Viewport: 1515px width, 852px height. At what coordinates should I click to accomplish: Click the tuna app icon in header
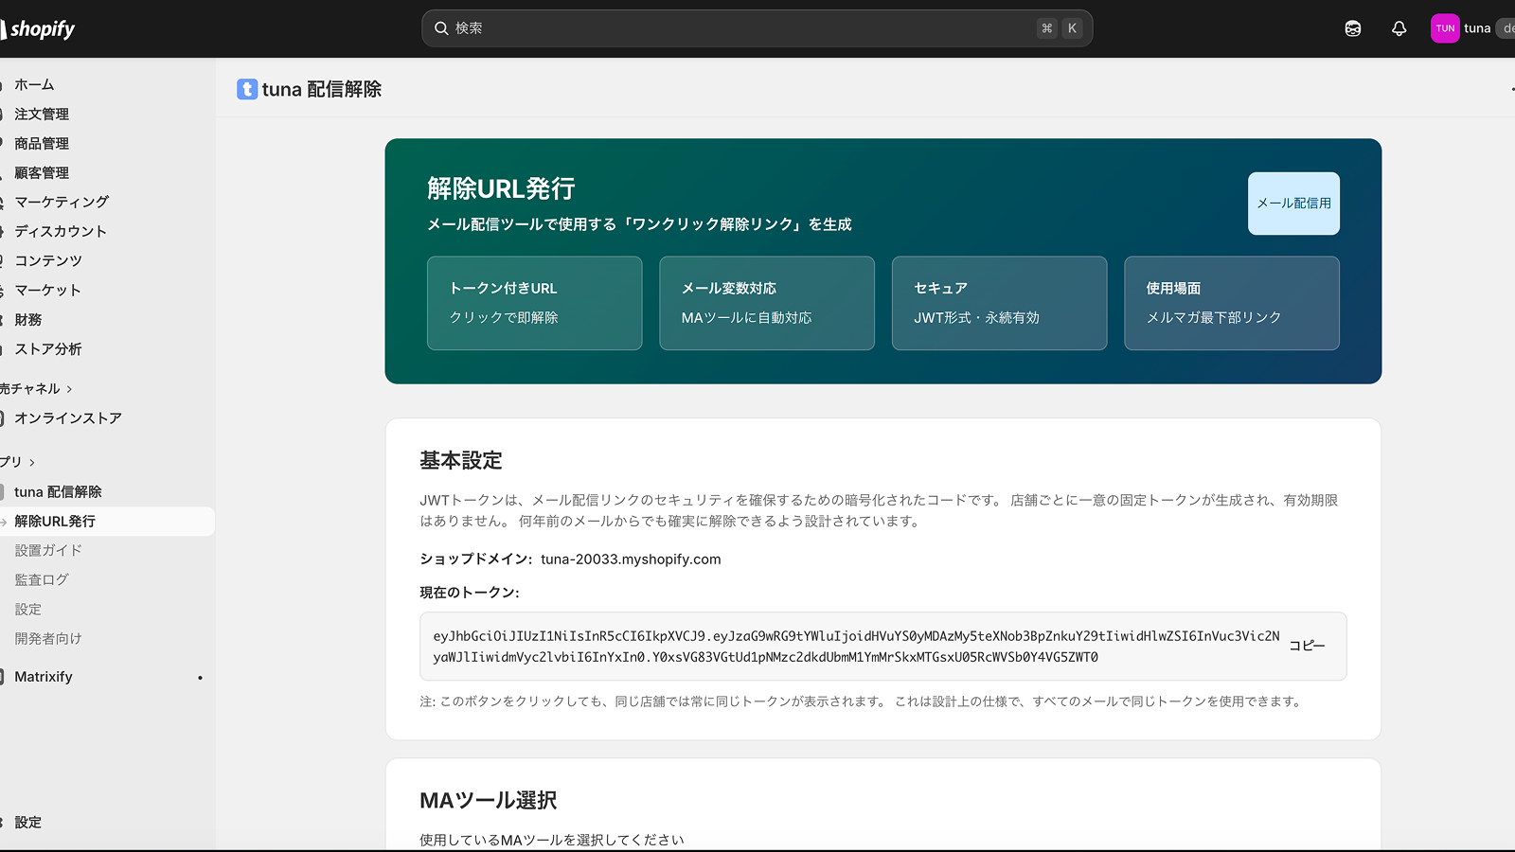click(247, 89)
